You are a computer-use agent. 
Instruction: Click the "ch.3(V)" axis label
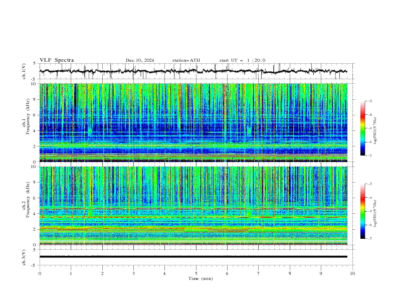pyautogui.click(x=24, y=257)
